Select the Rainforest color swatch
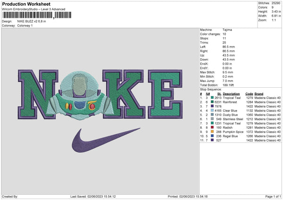 (x=212, y=102)
